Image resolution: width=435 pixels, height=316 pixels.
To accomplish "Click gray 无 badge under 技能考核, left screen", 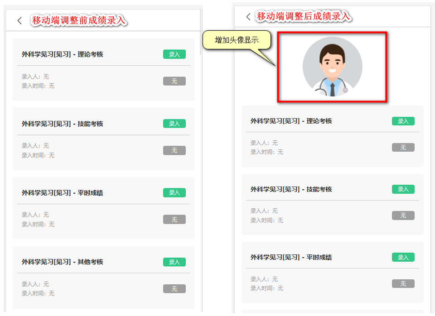I will pyautogui.click(x=174, y=150).
